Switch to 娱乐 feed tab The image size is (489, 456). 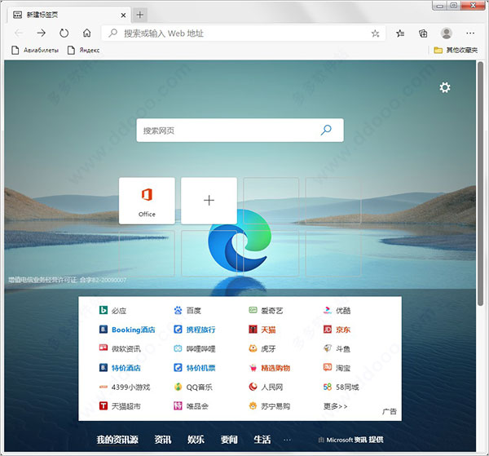pos(196,440)
